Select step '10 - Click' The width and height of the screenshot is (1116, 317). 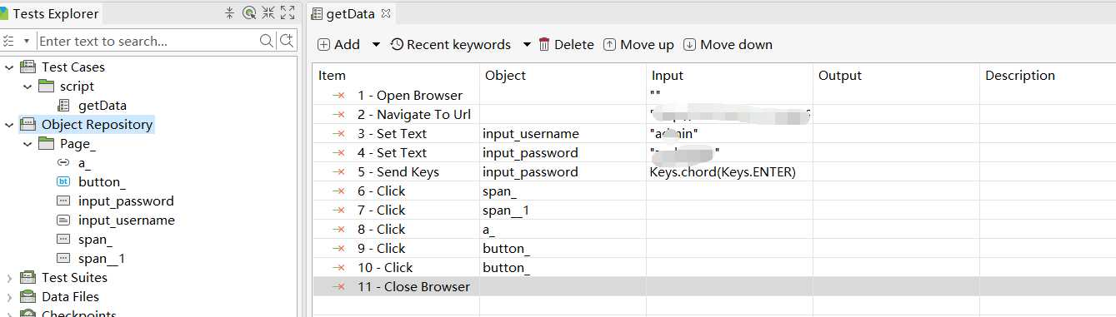tap(385, 267)
